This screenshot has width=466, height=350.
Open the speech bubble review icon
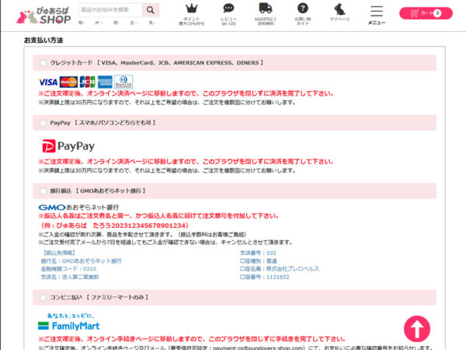[x=228, y=14]
